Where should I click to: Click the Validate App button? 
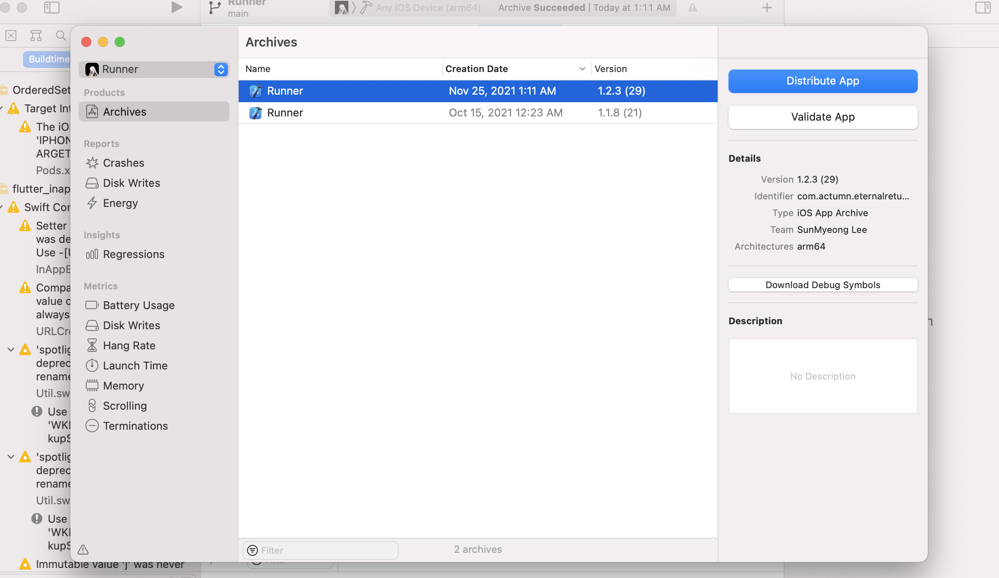tap(823, 117)
